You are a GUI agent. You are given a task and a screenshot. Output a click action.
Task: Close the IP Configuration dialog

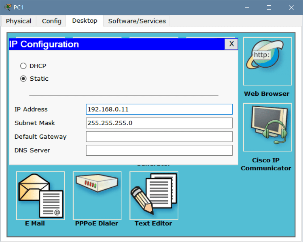[x=232, y=44]
